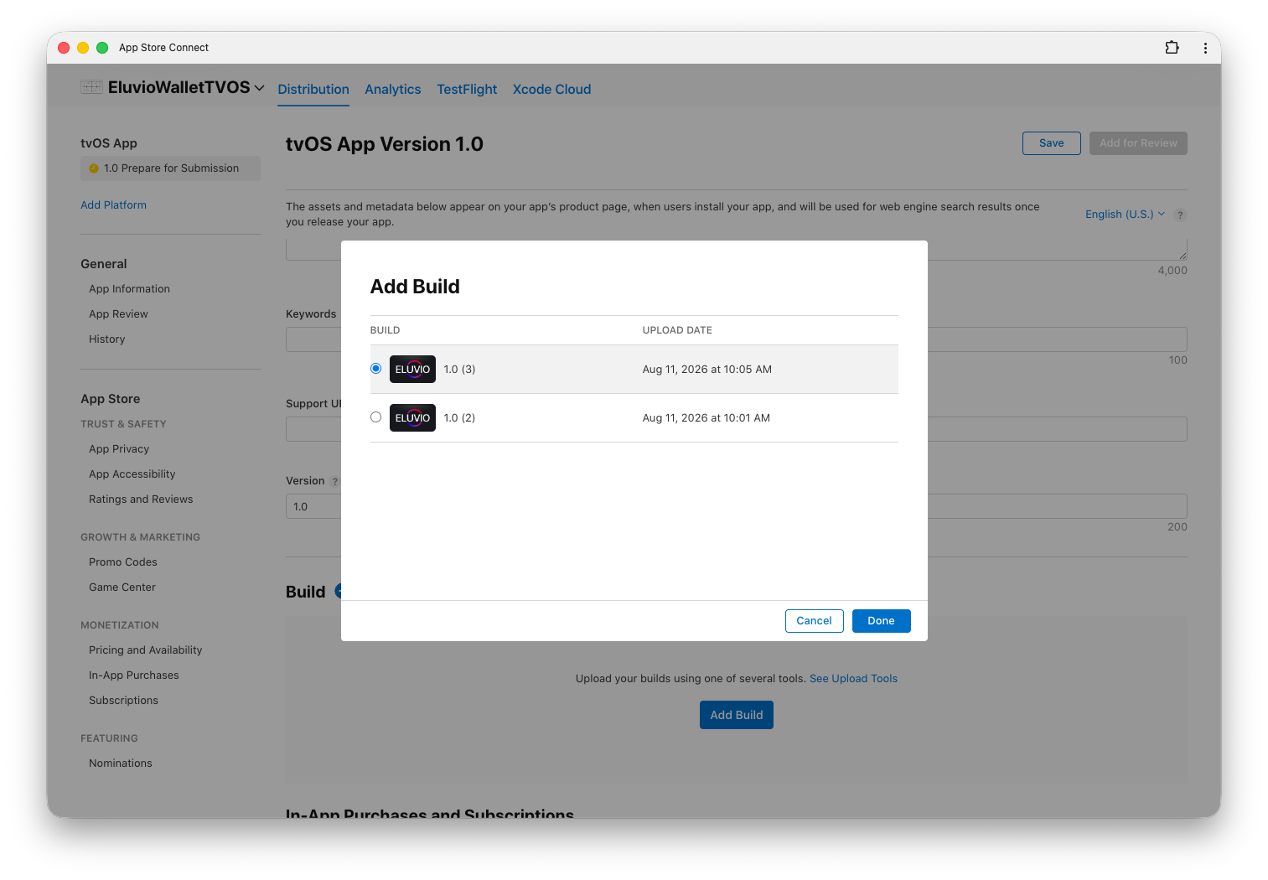This screenshot has width=1268, height=880.
Task: Open Game Center in sidebar
Action: [122, 588]
